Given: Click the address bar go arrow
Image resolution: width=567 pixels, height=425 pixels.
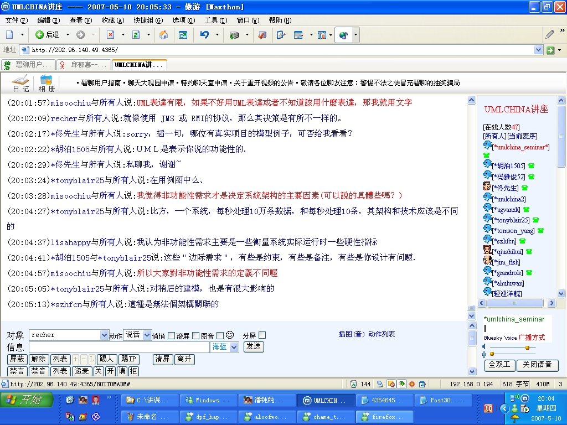Looking at the screenshot, I should [550, 50].
